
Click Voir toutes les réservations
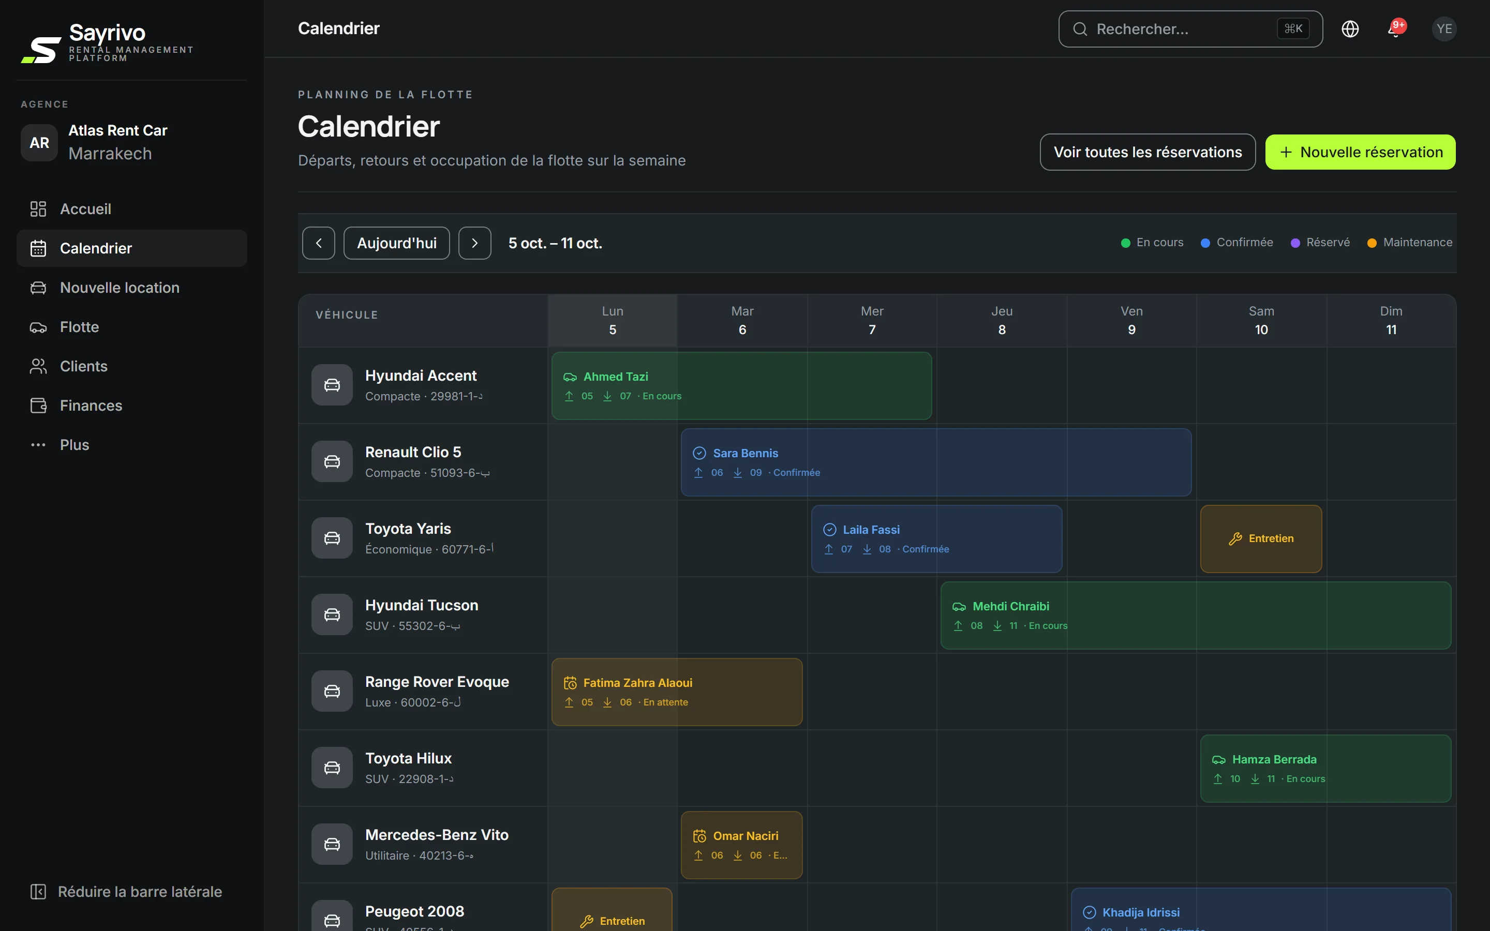coord(1148,152)
